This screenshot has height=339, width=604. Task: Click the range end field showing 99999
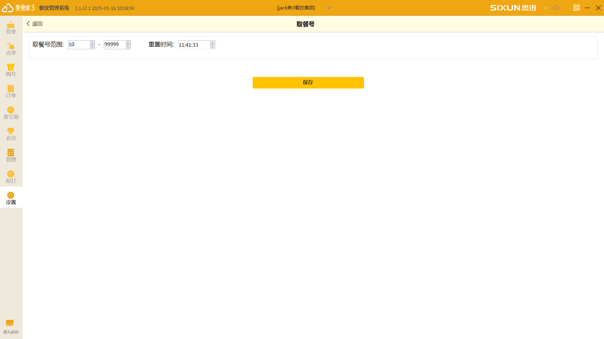pyautogui.click(x=115, y=45)
